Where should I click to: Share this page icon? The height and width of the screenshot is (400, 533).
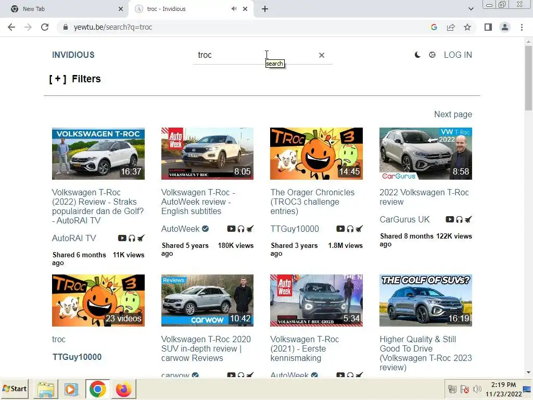click(x=451, y=27)
